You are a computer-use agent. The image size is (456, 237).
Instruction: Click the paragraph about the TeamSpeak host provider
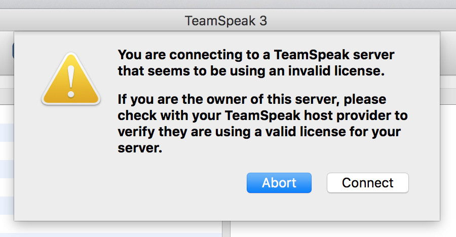262,124
